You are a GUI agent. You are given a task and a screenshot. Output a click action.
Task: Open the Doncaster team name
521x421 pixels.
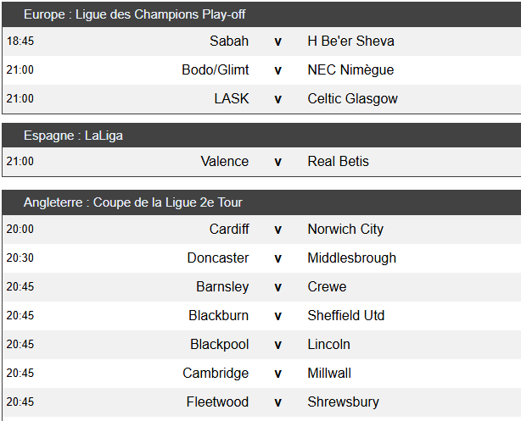[217, 258]
